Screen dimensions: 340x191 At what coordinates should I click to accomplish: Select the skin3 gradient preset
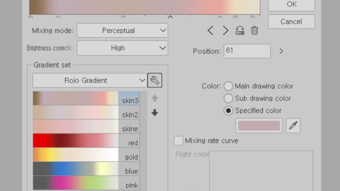pos(86,98)
